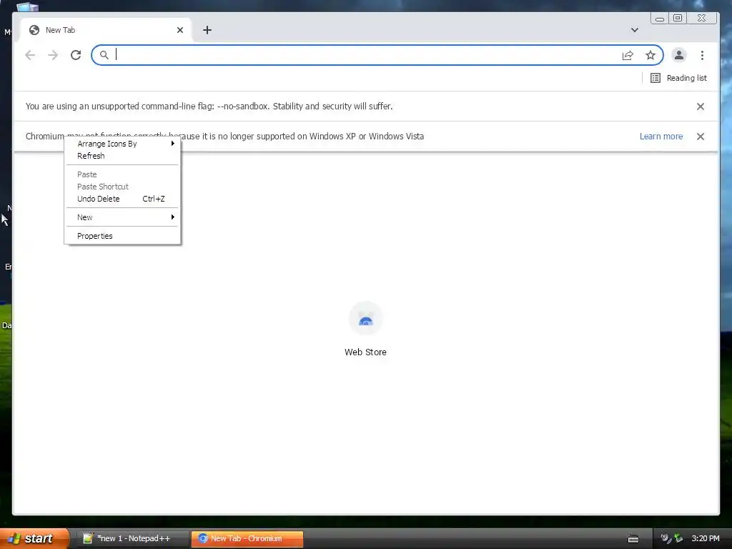Open Properties from the context menu
This screenshot has height=549, width=732.
coord(122,236)
